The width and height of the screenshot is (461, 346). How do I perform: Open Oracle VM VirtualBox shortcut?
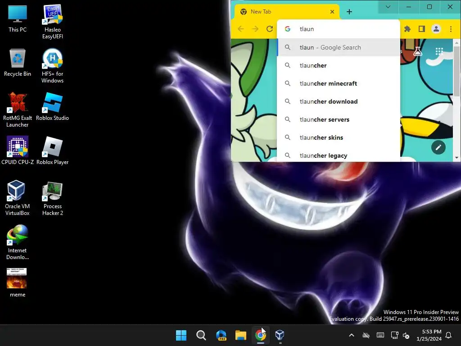[x=18, y=198]
